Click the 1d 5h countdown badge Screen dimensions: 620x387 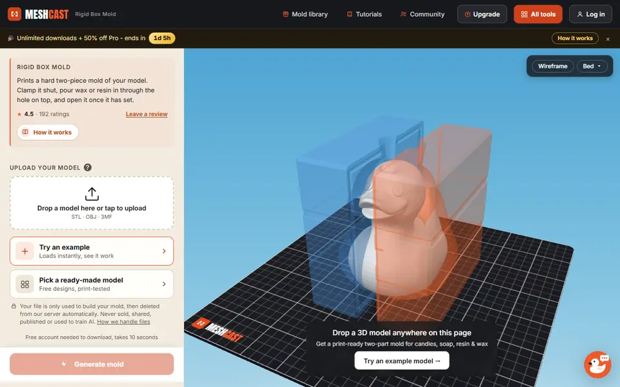[x=162, y=38]
